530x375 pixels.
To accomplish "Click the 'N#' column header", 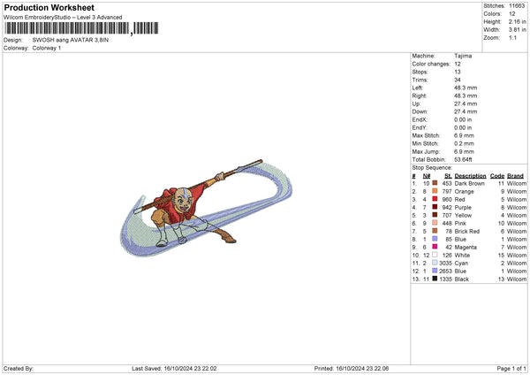I will click(427, 176).
